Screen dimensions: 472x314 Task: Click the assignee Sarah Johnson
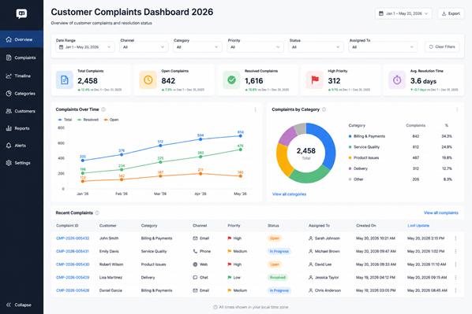pyautogui.click(x=324, y=238)
